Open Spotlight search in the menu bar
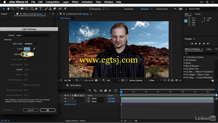The width and height of the screenshot is (218, 123). click(207, 2)
